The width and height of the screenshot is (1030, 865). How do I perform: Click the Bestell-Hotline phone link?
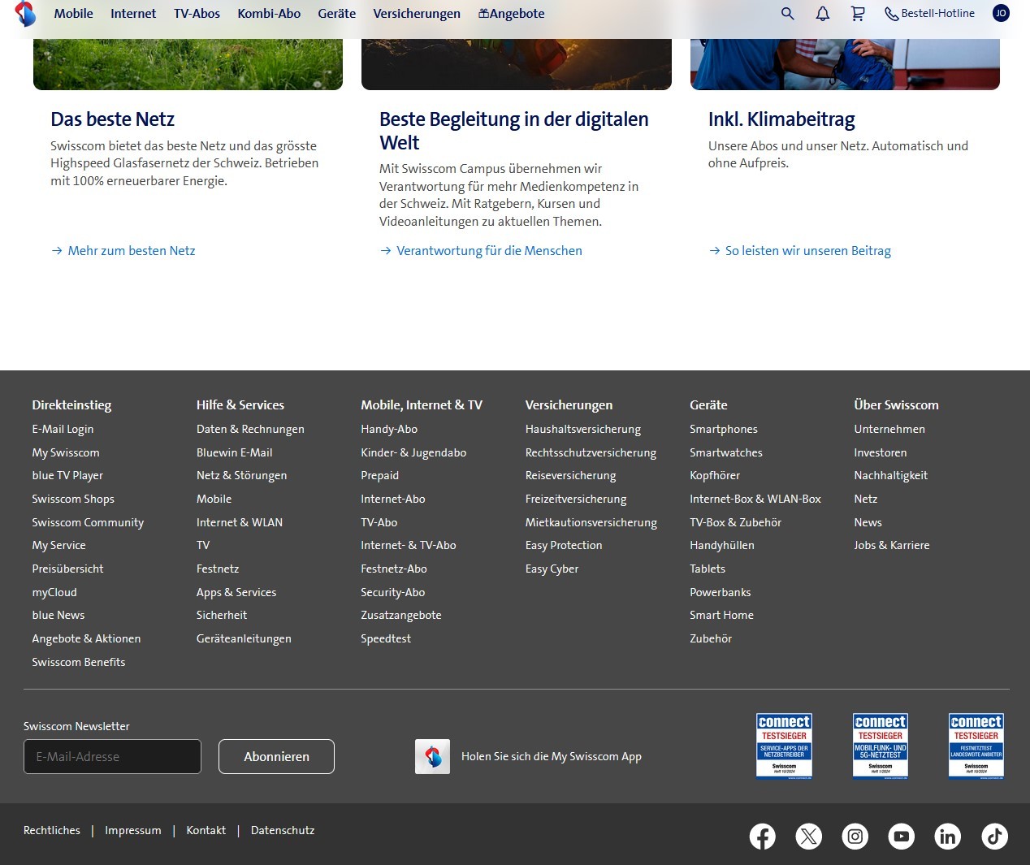click(929, 14)
